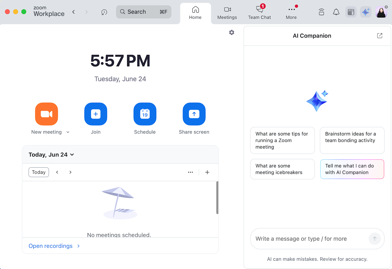Open the phone/lock devices icon in top bar
The width and height of the screenshot is (392, 269).
click(321, 12)
